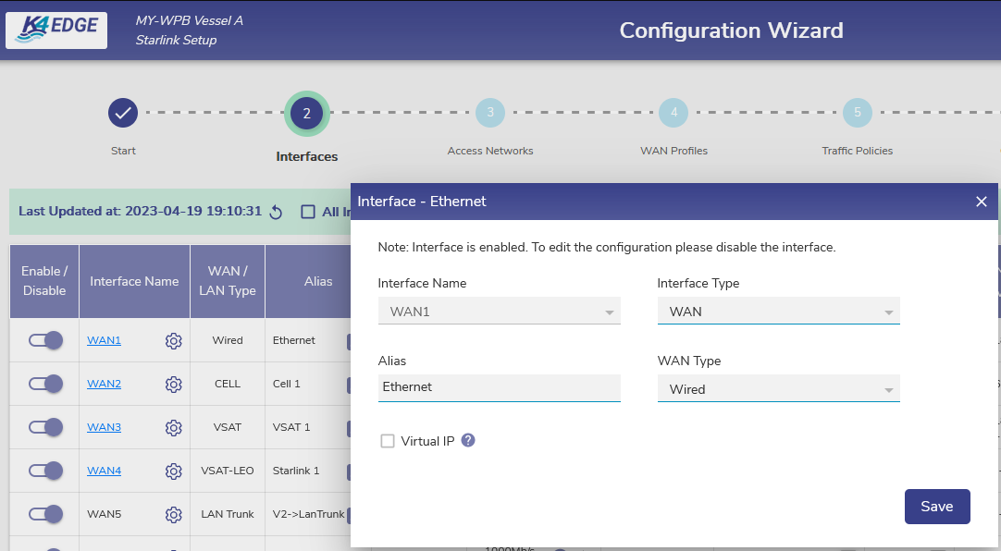1001x551 pixels.
Task: Click Virtual IP help question icon
Action: coord(468,441)
